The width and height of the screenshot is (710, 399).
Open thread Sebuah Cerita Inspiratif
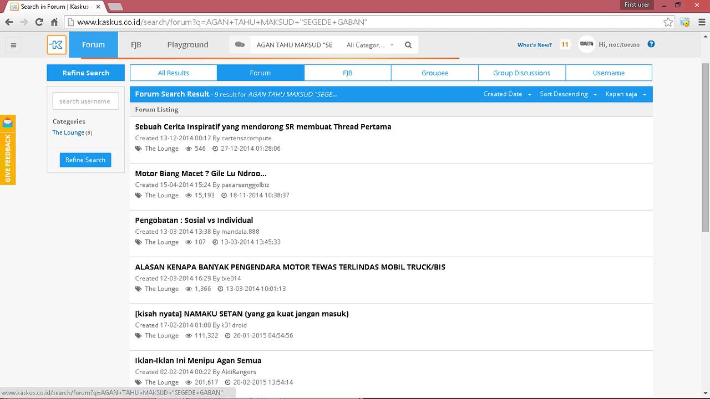263,127
